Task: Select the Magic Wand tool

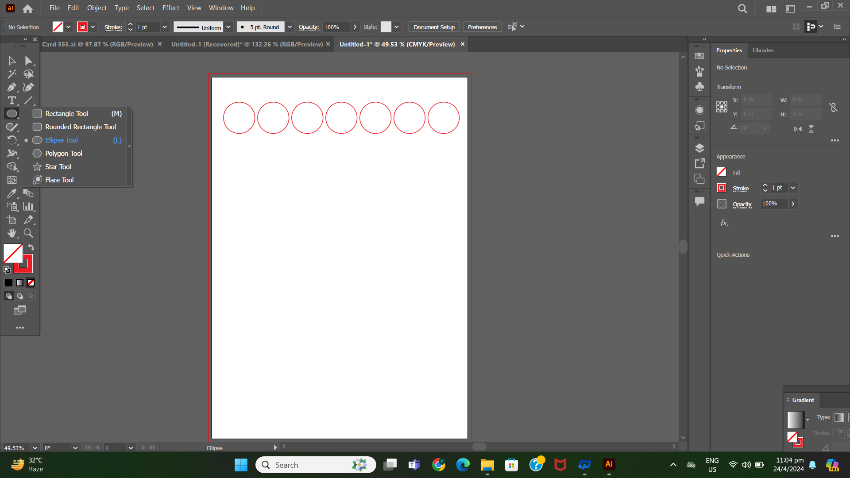Action: click(12, 74)
